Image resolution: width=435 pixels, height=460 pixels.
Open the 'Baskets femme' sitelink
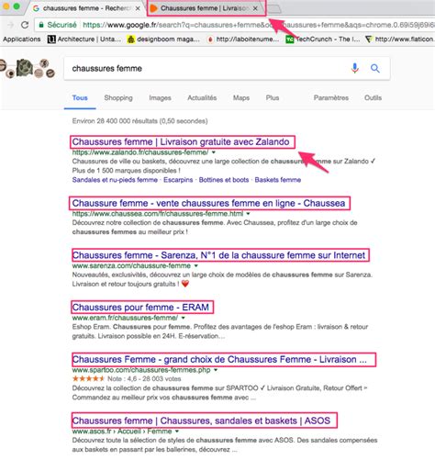[x=278, y=180]
